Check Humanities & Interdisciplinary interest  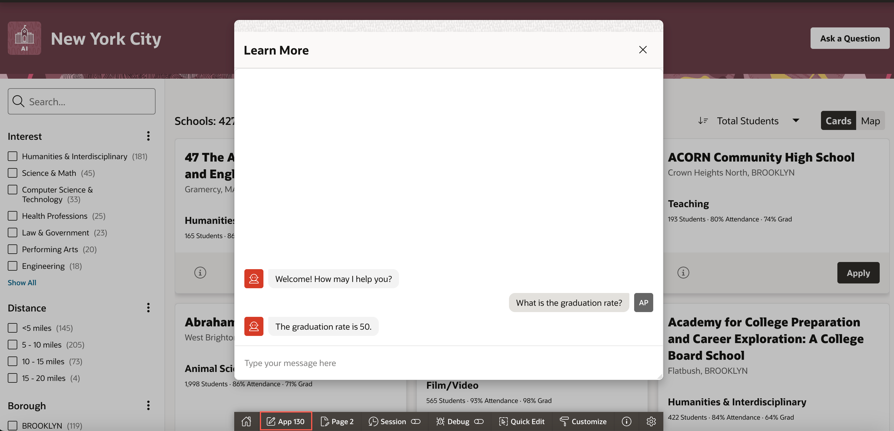click(x=13, y=156)
